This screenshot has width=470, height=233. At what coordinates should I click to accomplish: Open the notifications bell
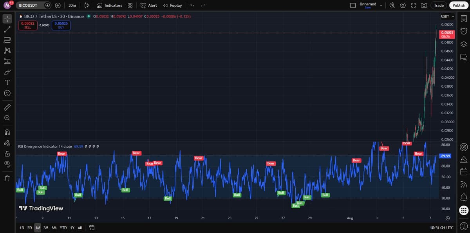coord(463,197)
